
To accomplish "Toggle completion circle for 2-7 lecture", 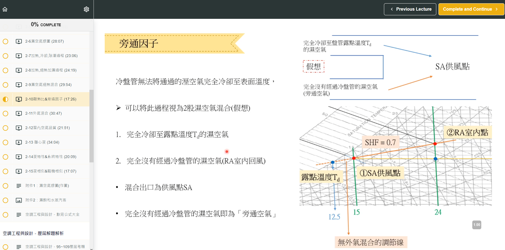I will tap(5, 56).
